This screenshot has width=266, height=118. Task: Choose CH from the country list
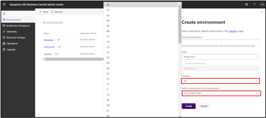click(x=141, y=42)
